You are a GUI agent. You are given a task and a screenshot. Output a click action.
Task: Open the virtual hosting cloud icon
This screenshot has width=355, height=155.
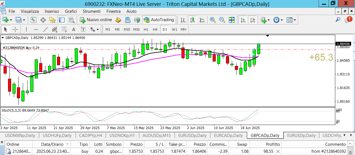[x=128, y=20]
